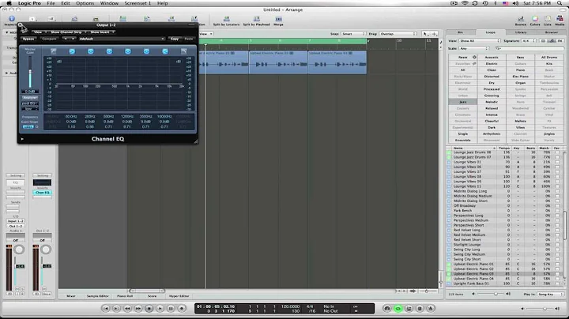Open the Colors palette icon

(x=535, y=19)
